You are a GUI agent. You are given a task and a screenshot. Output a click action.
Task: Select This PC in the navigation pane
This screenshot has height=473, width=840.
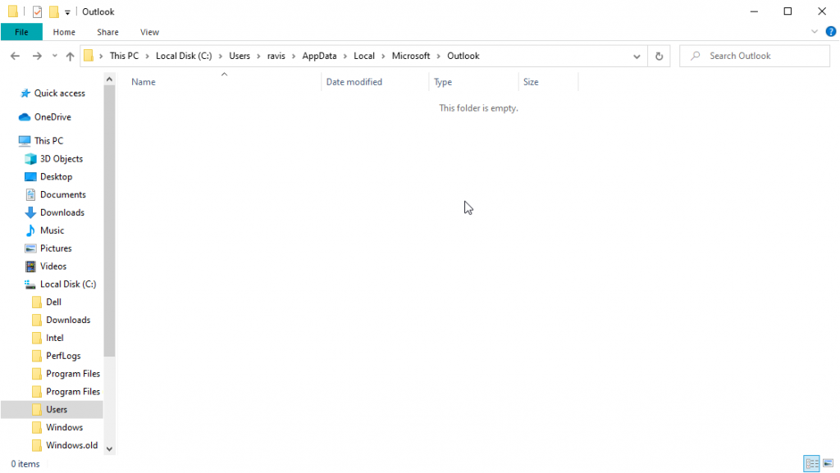[x=48, y=141]
